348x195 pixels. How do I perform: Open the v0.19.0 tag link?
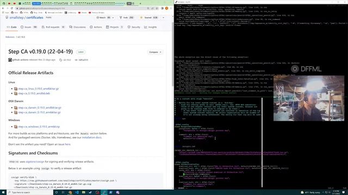coord(65,60)
